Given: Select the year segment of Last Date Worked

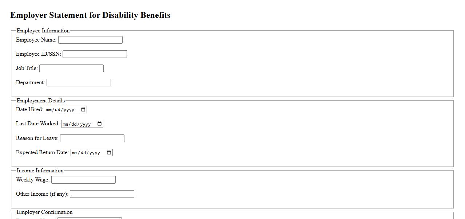Looking at the screenshot, I should (x=85, y=124).
